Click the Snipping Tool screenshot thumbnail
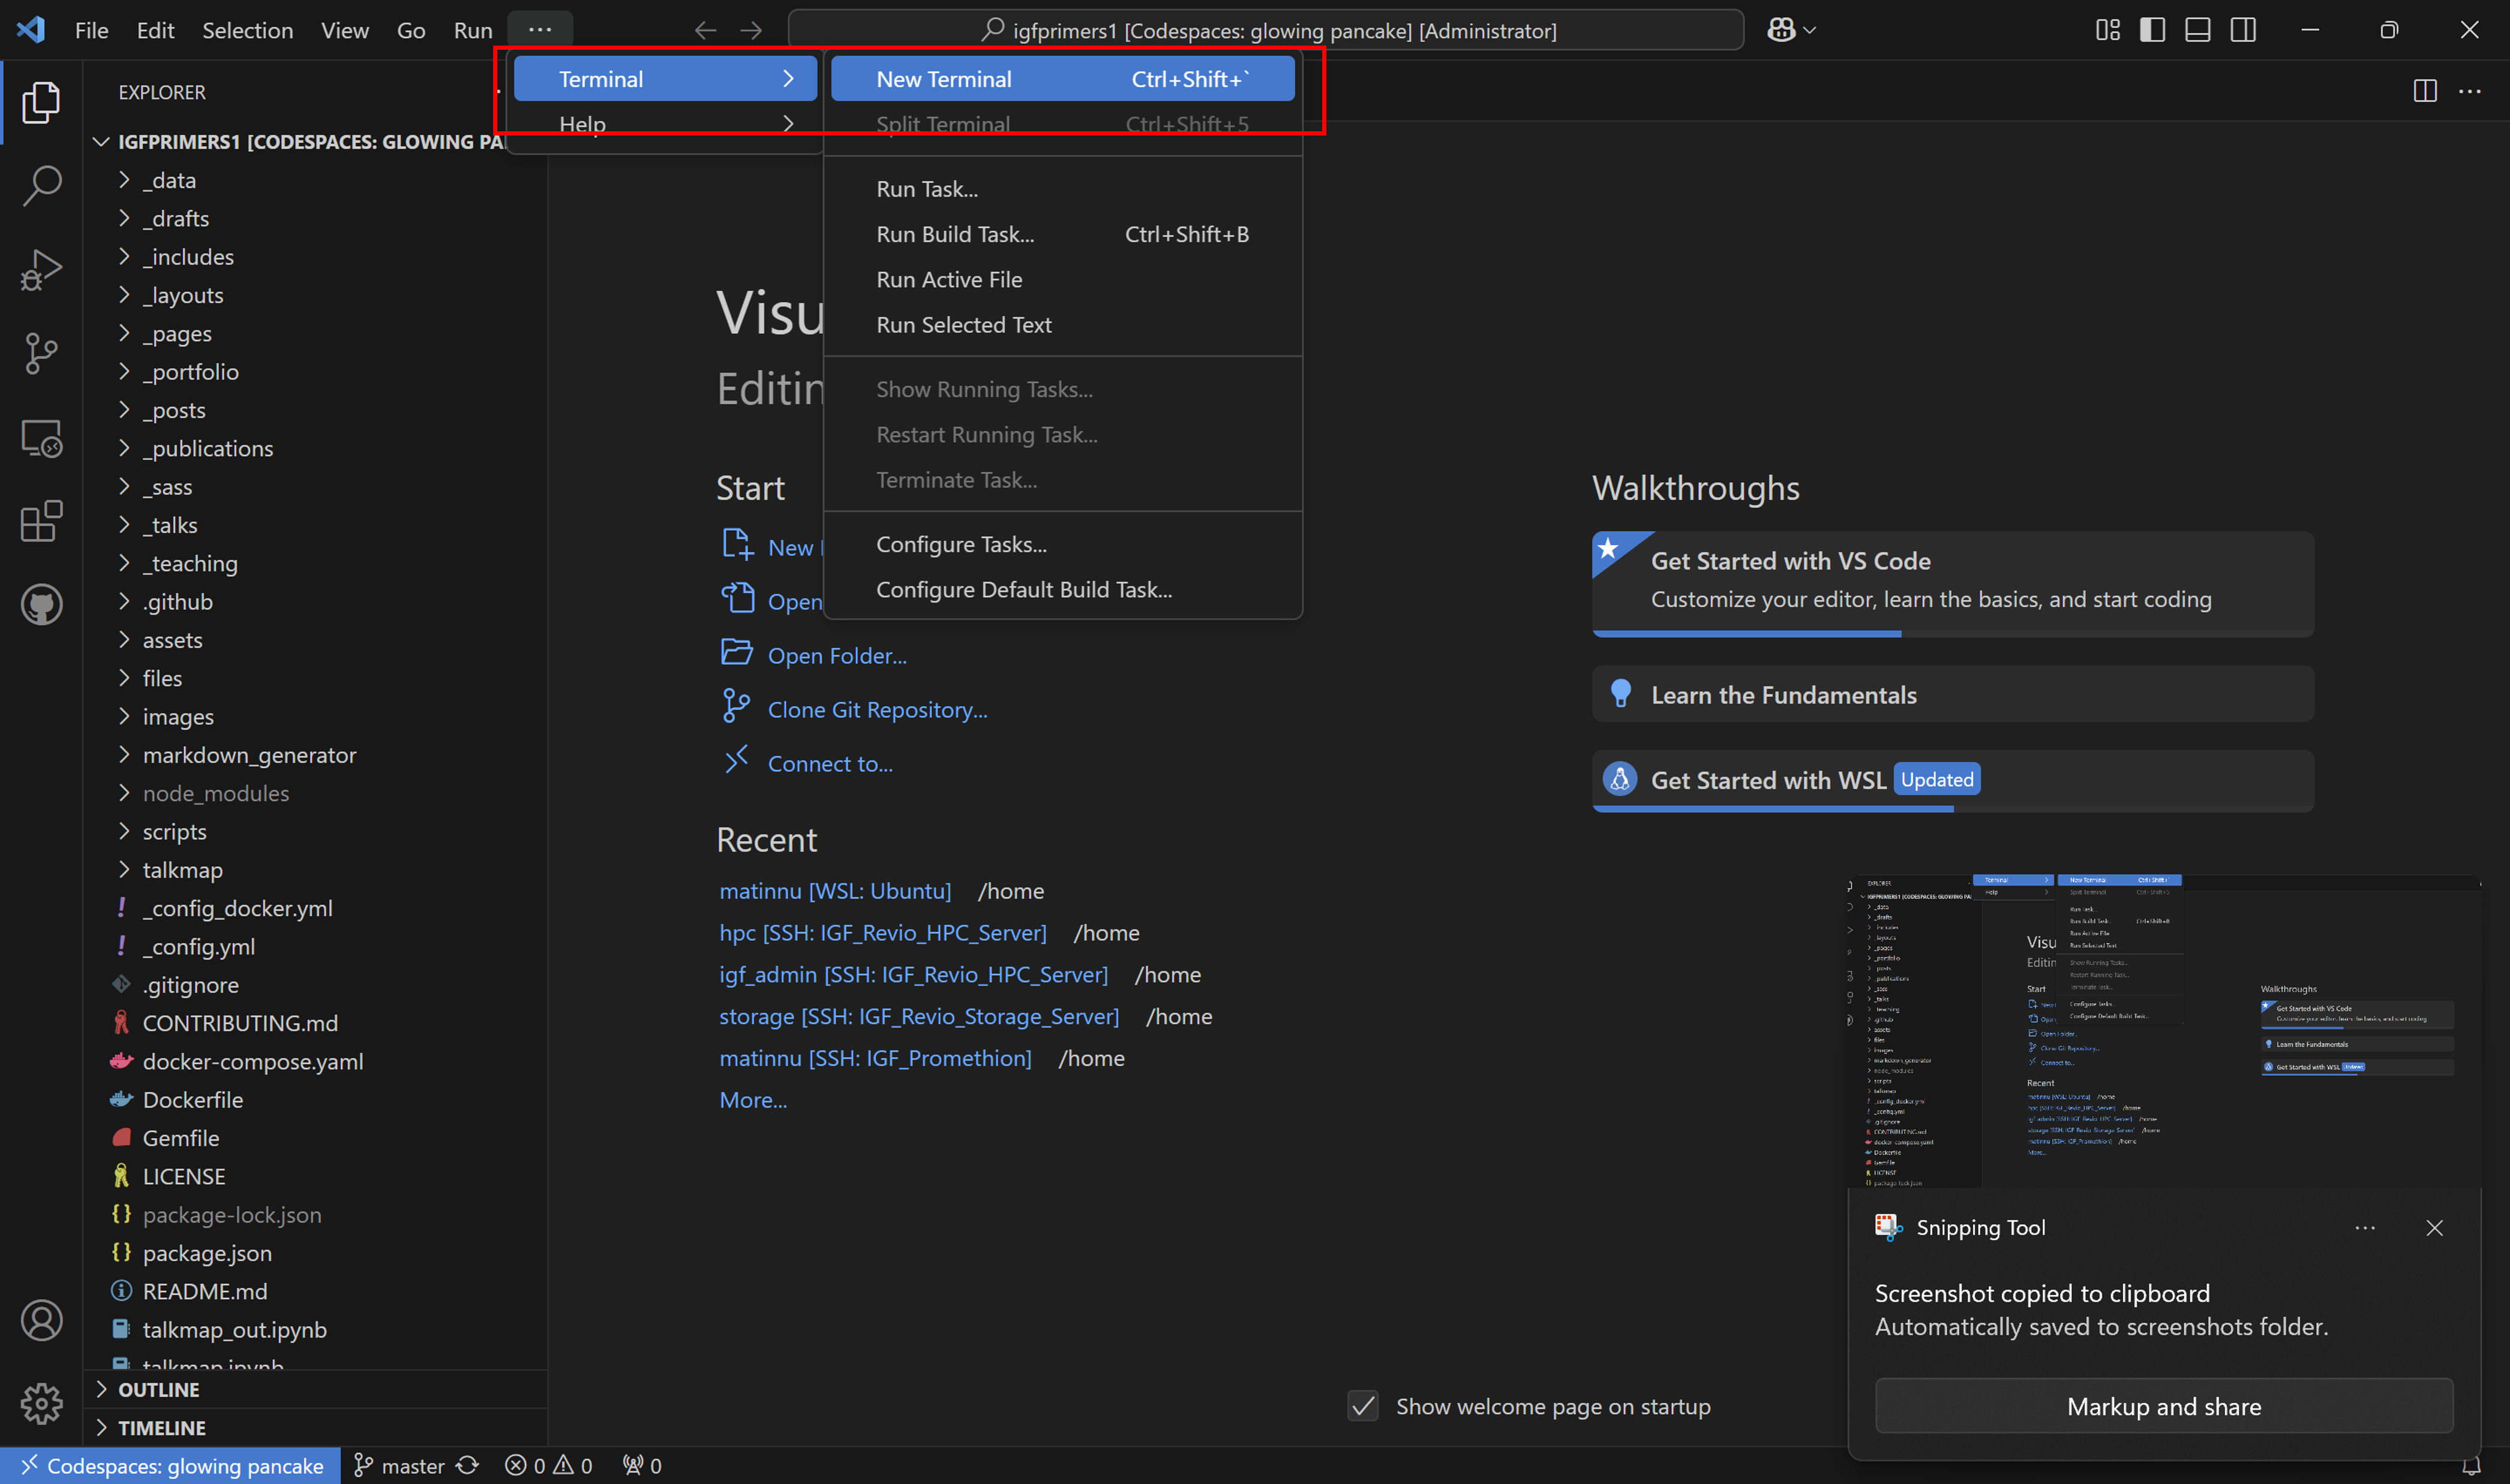The height and width of the screenshot is (1484, 2510). tap(2163, 1030)
